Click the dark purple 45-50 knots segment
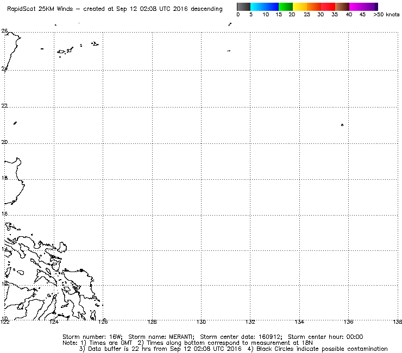402x353 pixels. 371,7
